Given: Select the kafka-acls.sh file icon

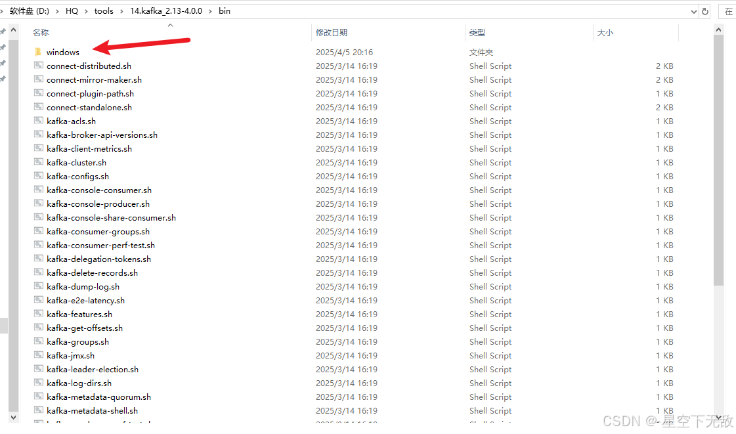Looking at the screenshot, I should click(x=39, y=121).
